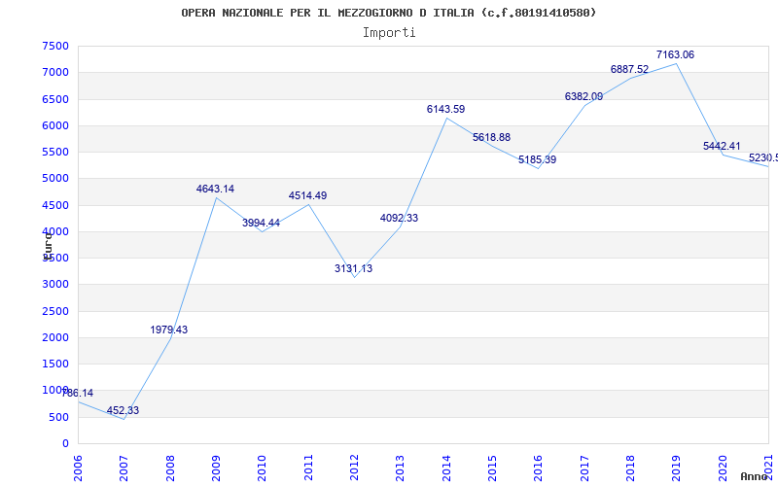Select the 6887.52 data label
The height and width of the screenshot is (486, 778).
click(629, 69)
